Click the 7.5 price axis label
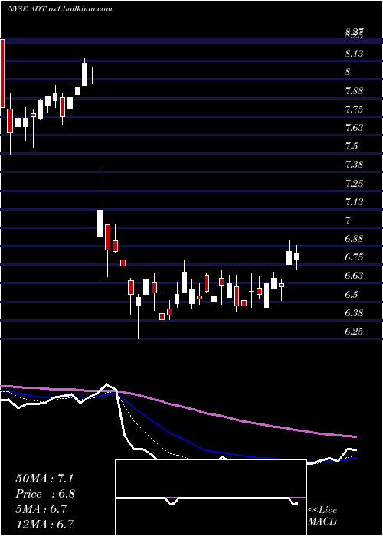The width and height of the screenshot is (383, 536). point(351,146)
